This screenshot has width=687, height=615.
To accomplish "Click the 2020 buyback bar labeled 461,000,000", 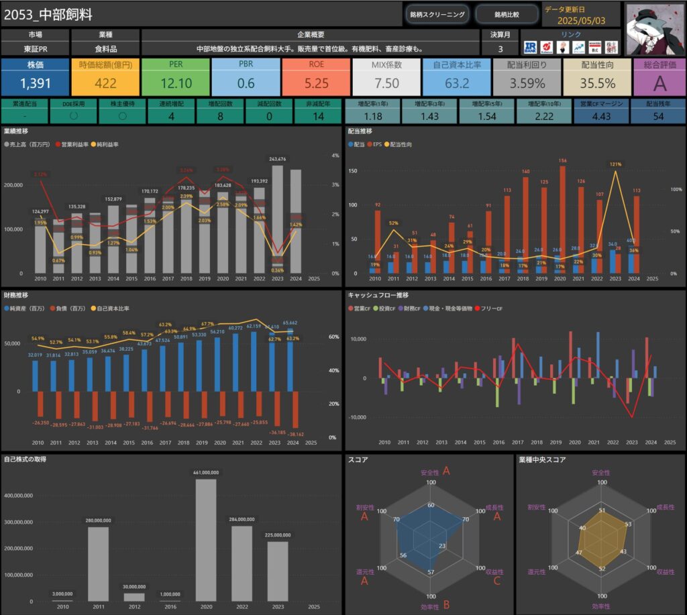I will tap(206, 540).
